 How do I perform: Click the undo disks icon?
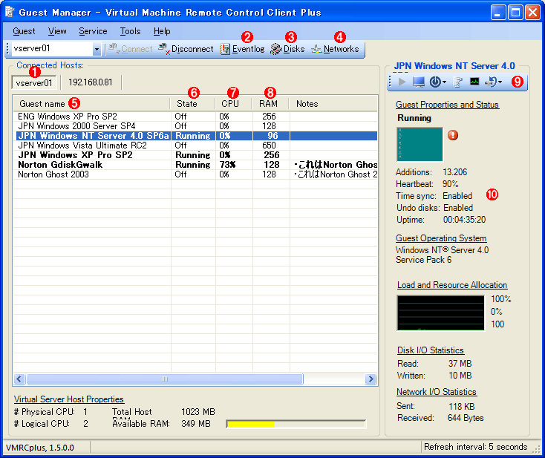pos(492,82)
